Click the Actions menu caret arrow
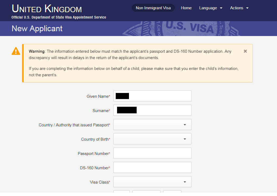This screenshot has height=196, width=277. point(247,8)
